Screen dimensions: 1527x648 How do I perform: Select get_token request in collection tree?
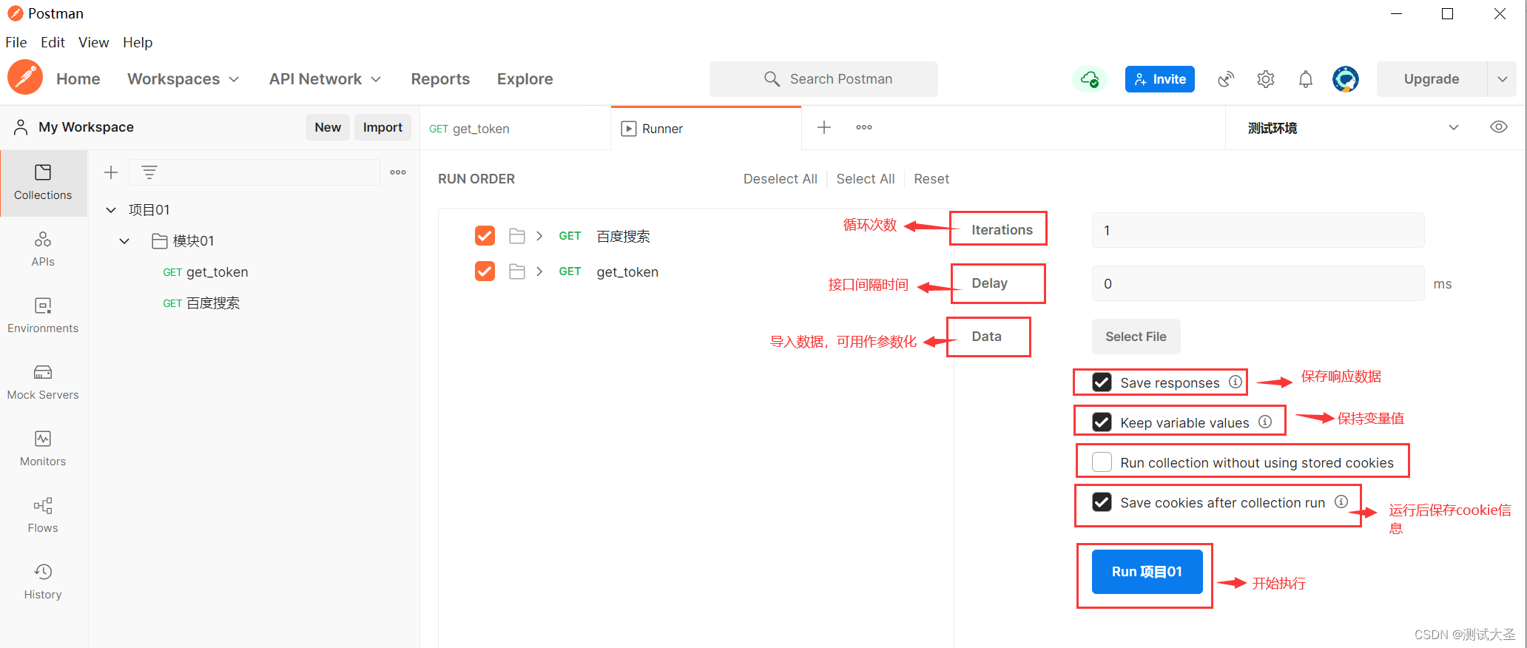pos(206,272)
